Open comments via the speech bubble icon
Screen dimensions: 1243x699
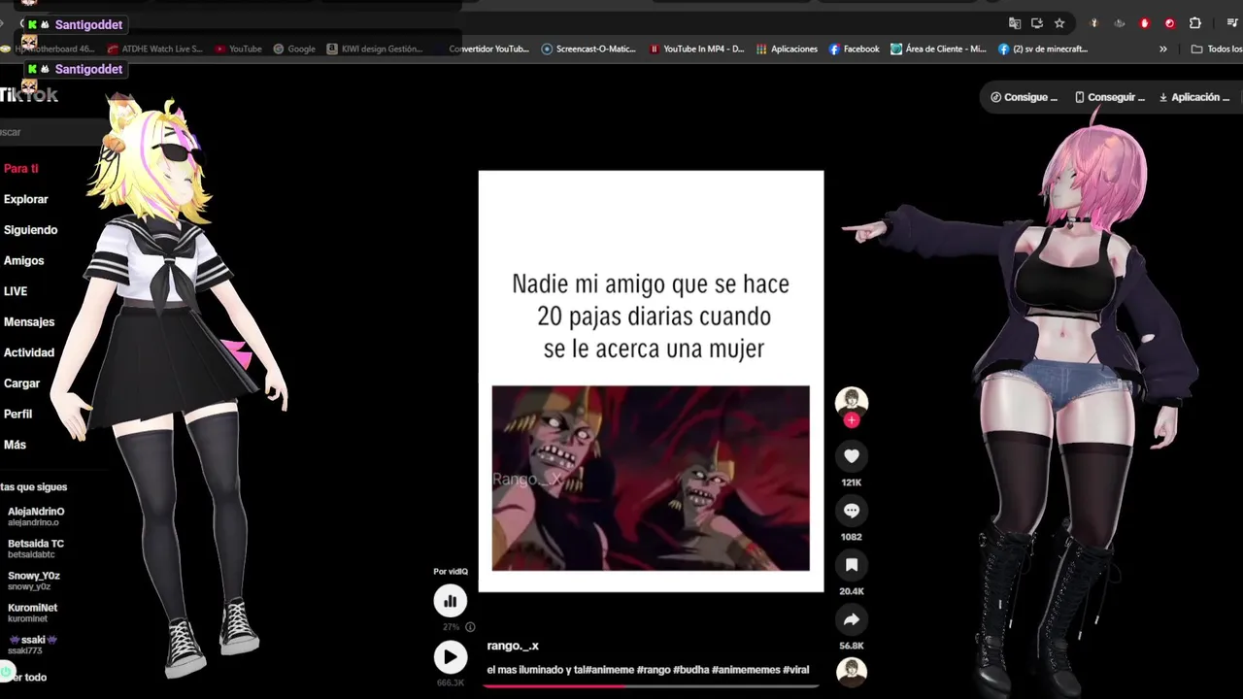tap(852, 511)
